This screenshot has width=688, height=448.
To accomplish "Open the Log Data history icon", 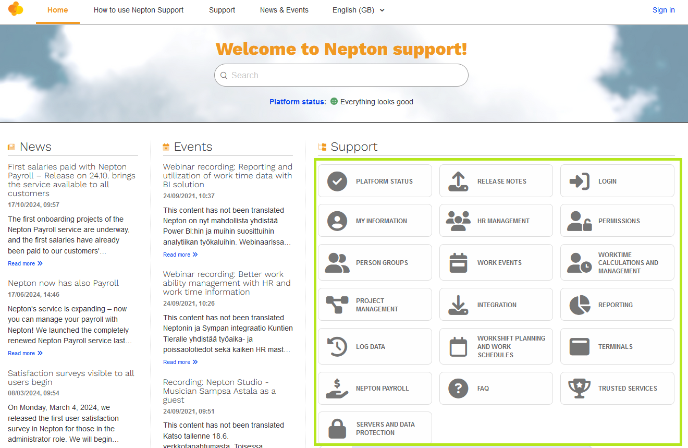I will pyautogui.click(x=337, y=347).
